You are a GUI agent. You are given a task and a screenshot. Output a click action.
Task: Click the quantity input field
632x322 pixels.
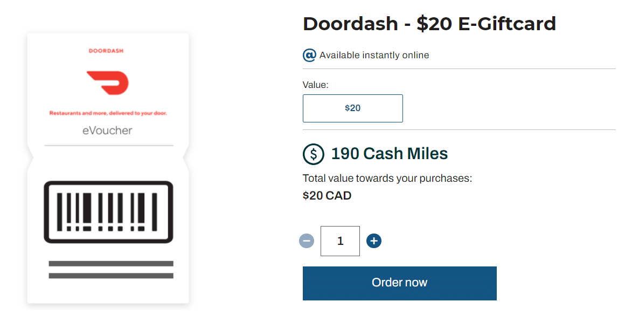(x=340, y=241)
